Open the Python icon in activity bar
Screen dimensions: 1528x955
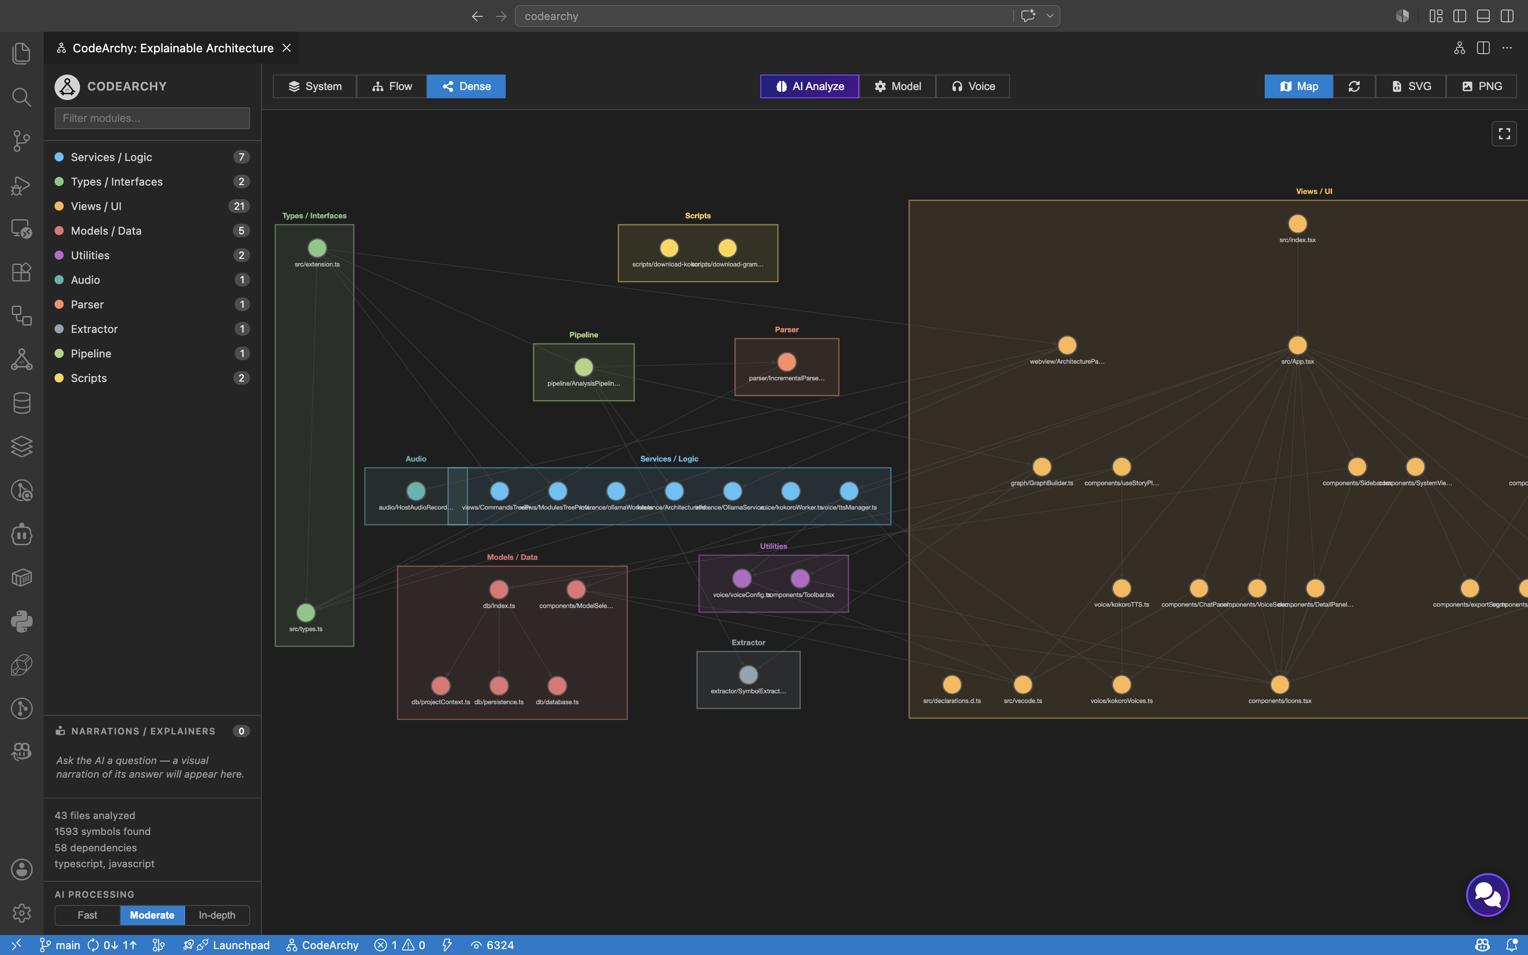(21, 622)
